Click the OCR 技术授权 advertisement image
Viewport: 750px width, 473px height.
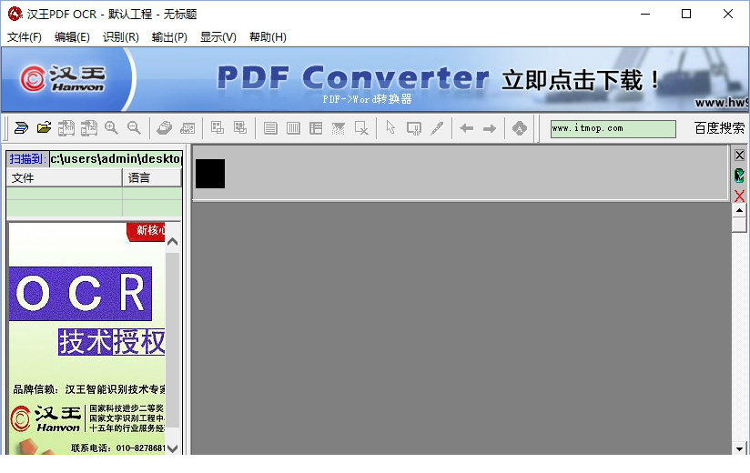pos(87,338)
